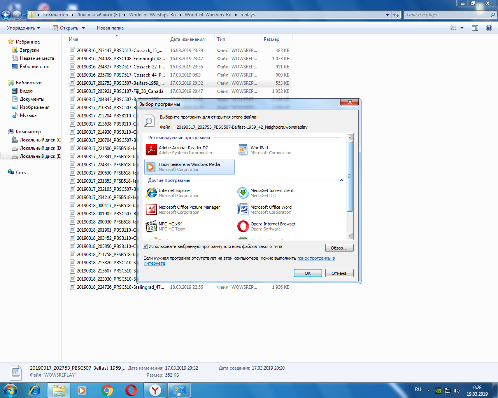Open the change view dropdown arrow

pos(462,28)
